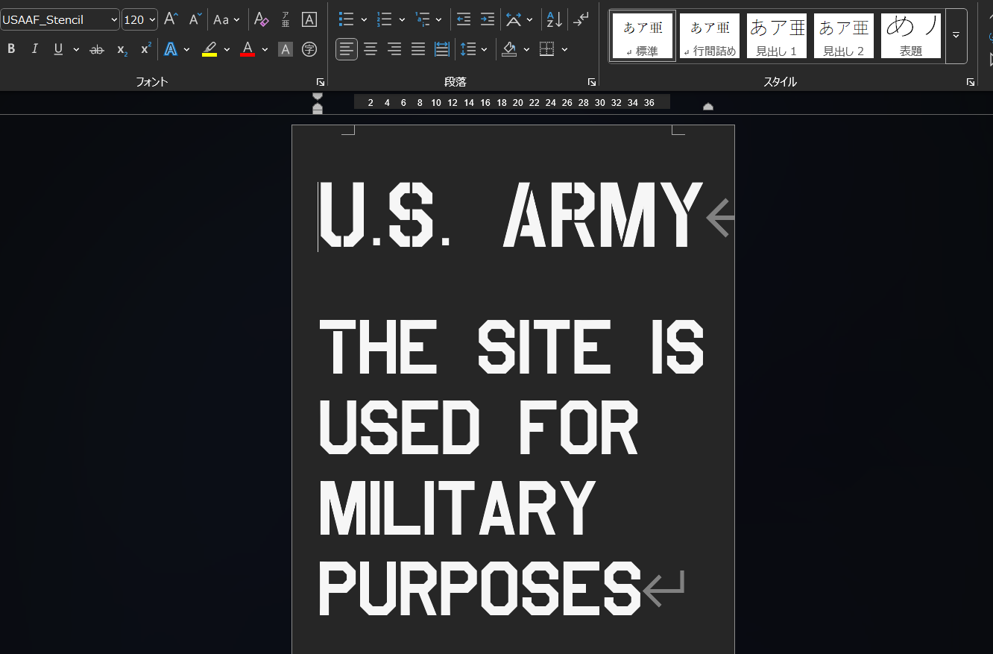Apply 見出し 2 style
Screen dimensions: 993x654
tap(844, 36)
